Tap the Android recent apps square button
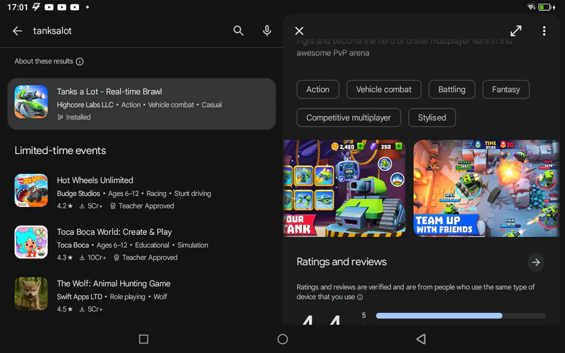The image size is (565, 353). pyautogui.click(x=143, y=339)
